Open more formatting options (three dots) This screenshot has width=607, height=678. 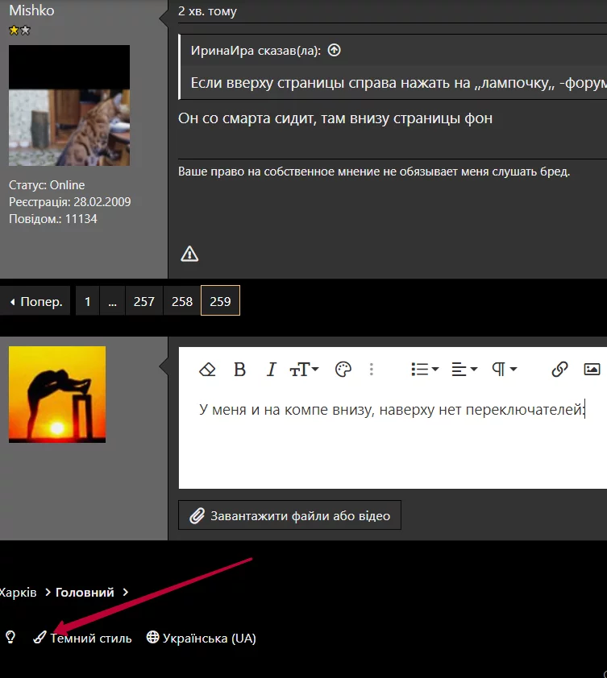pyautogui.click(x=372, y=370)
